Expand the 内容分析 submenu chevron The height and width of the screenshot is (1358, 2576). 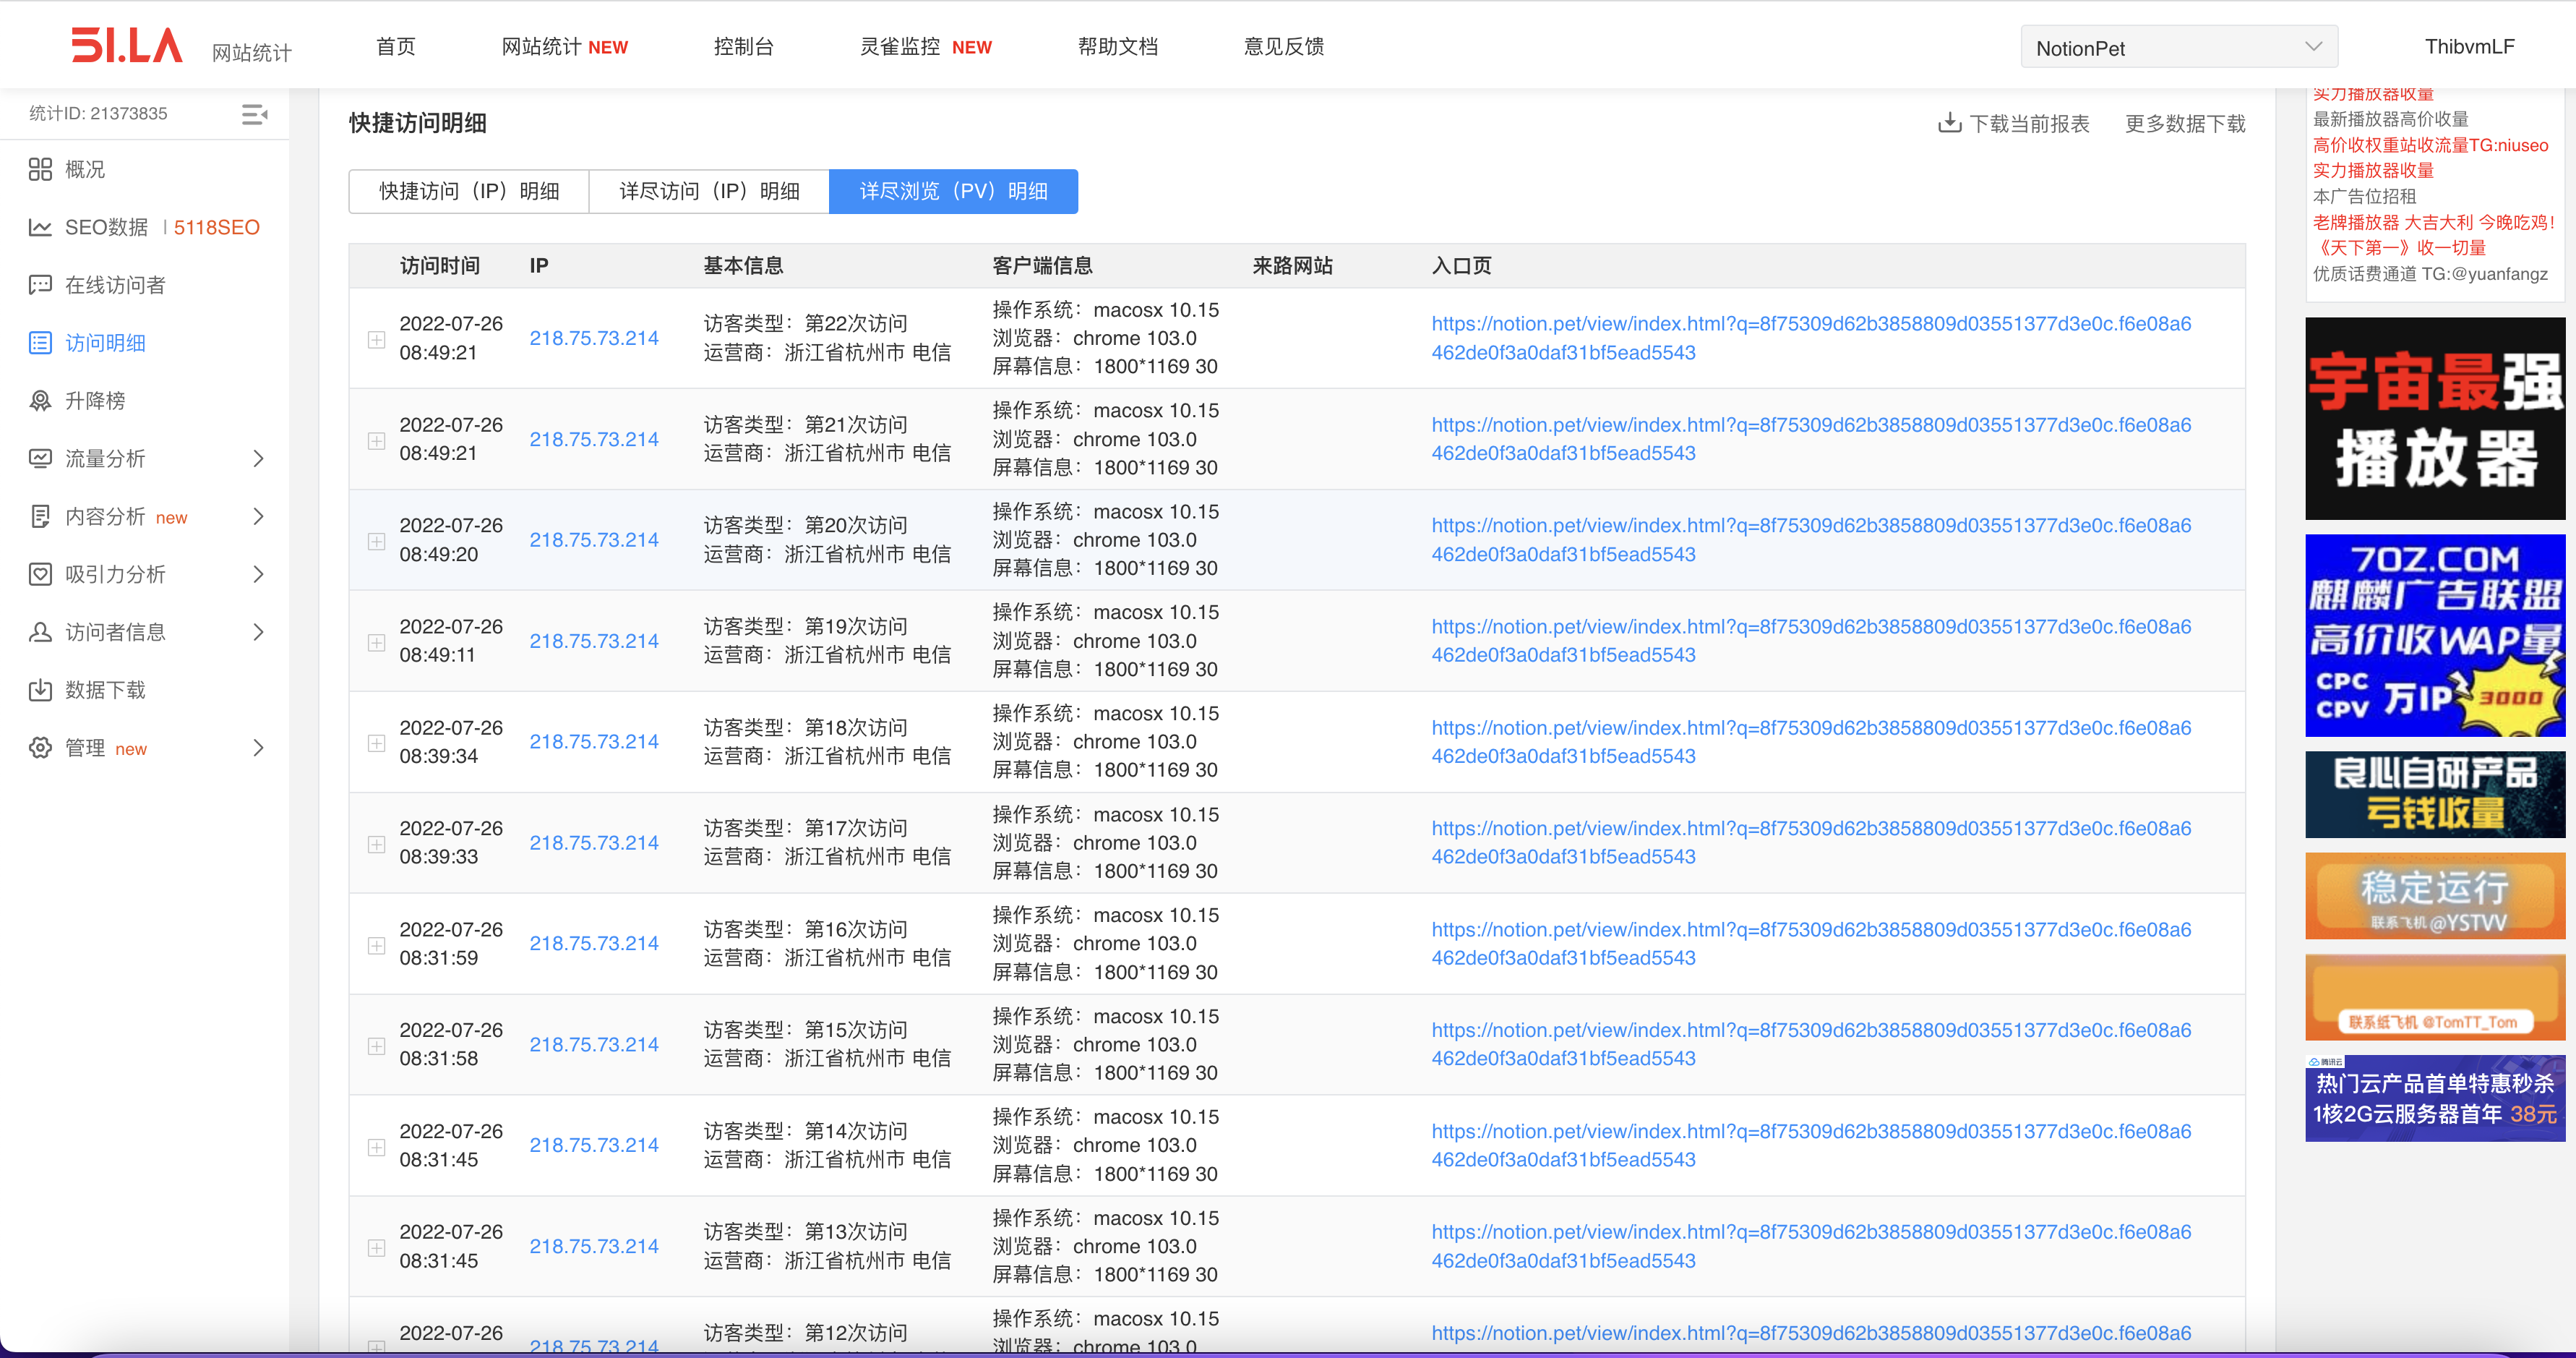click(x=258, y=516)
